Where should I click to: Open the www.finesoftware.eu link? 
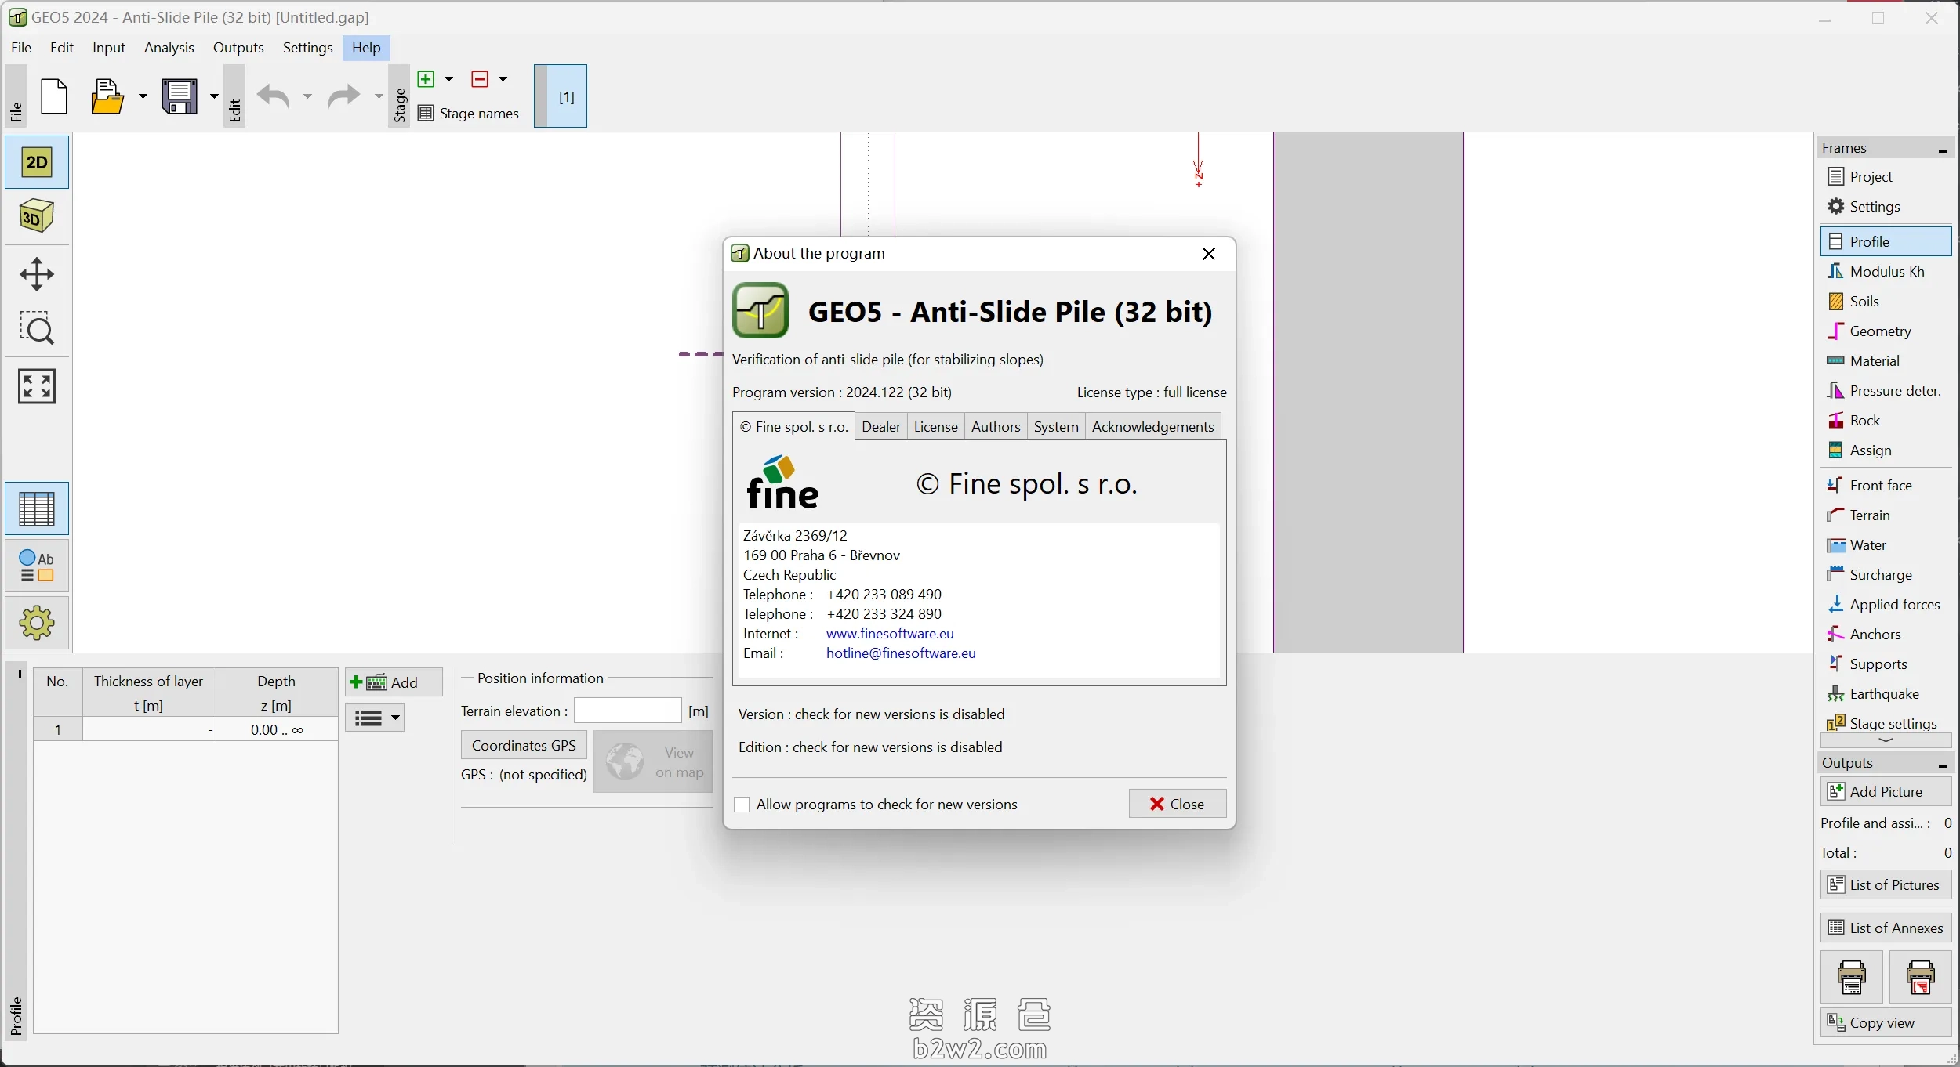click(890, 634)
